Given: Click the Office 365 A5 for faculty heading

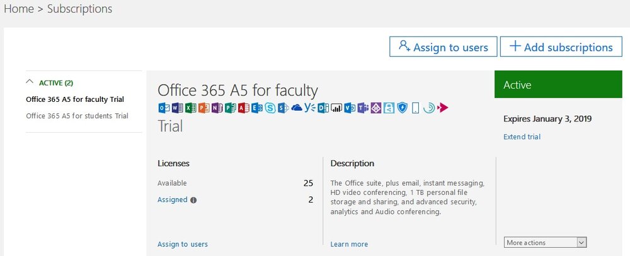Looking at the screenshot, I should tap(238, 91).
